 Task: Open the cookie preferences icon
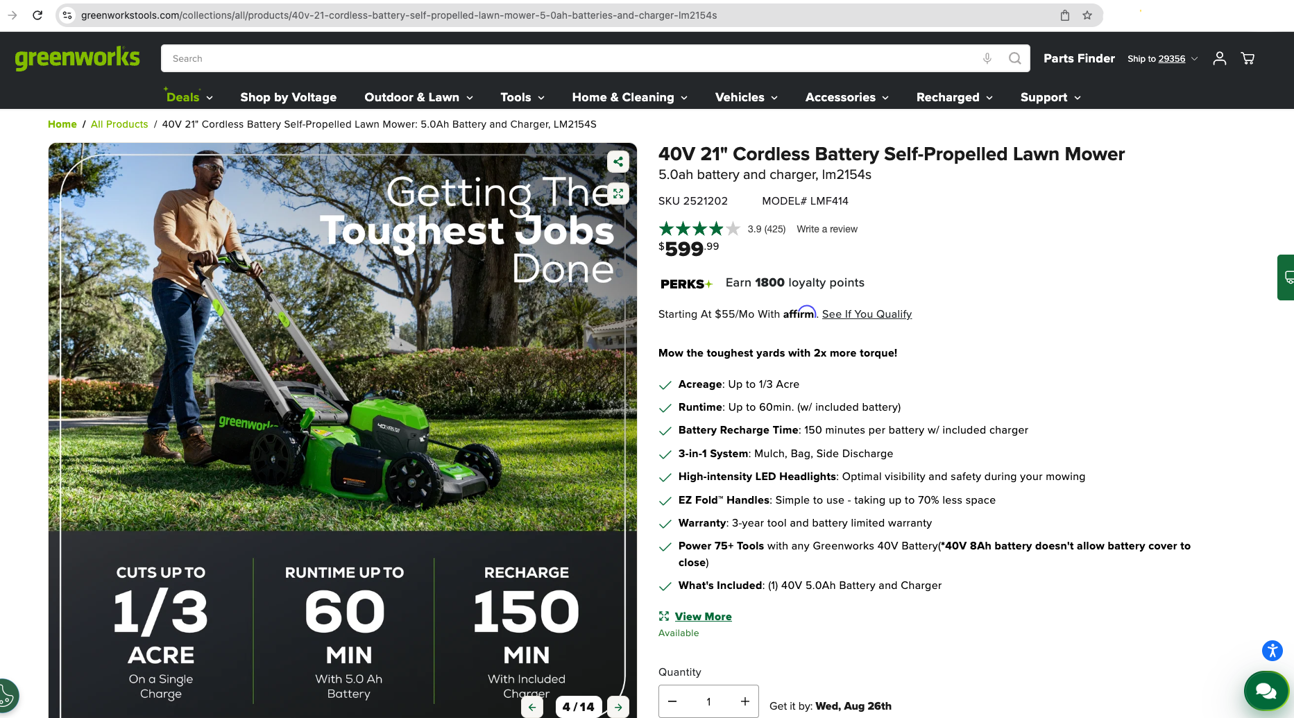[6, 695]
